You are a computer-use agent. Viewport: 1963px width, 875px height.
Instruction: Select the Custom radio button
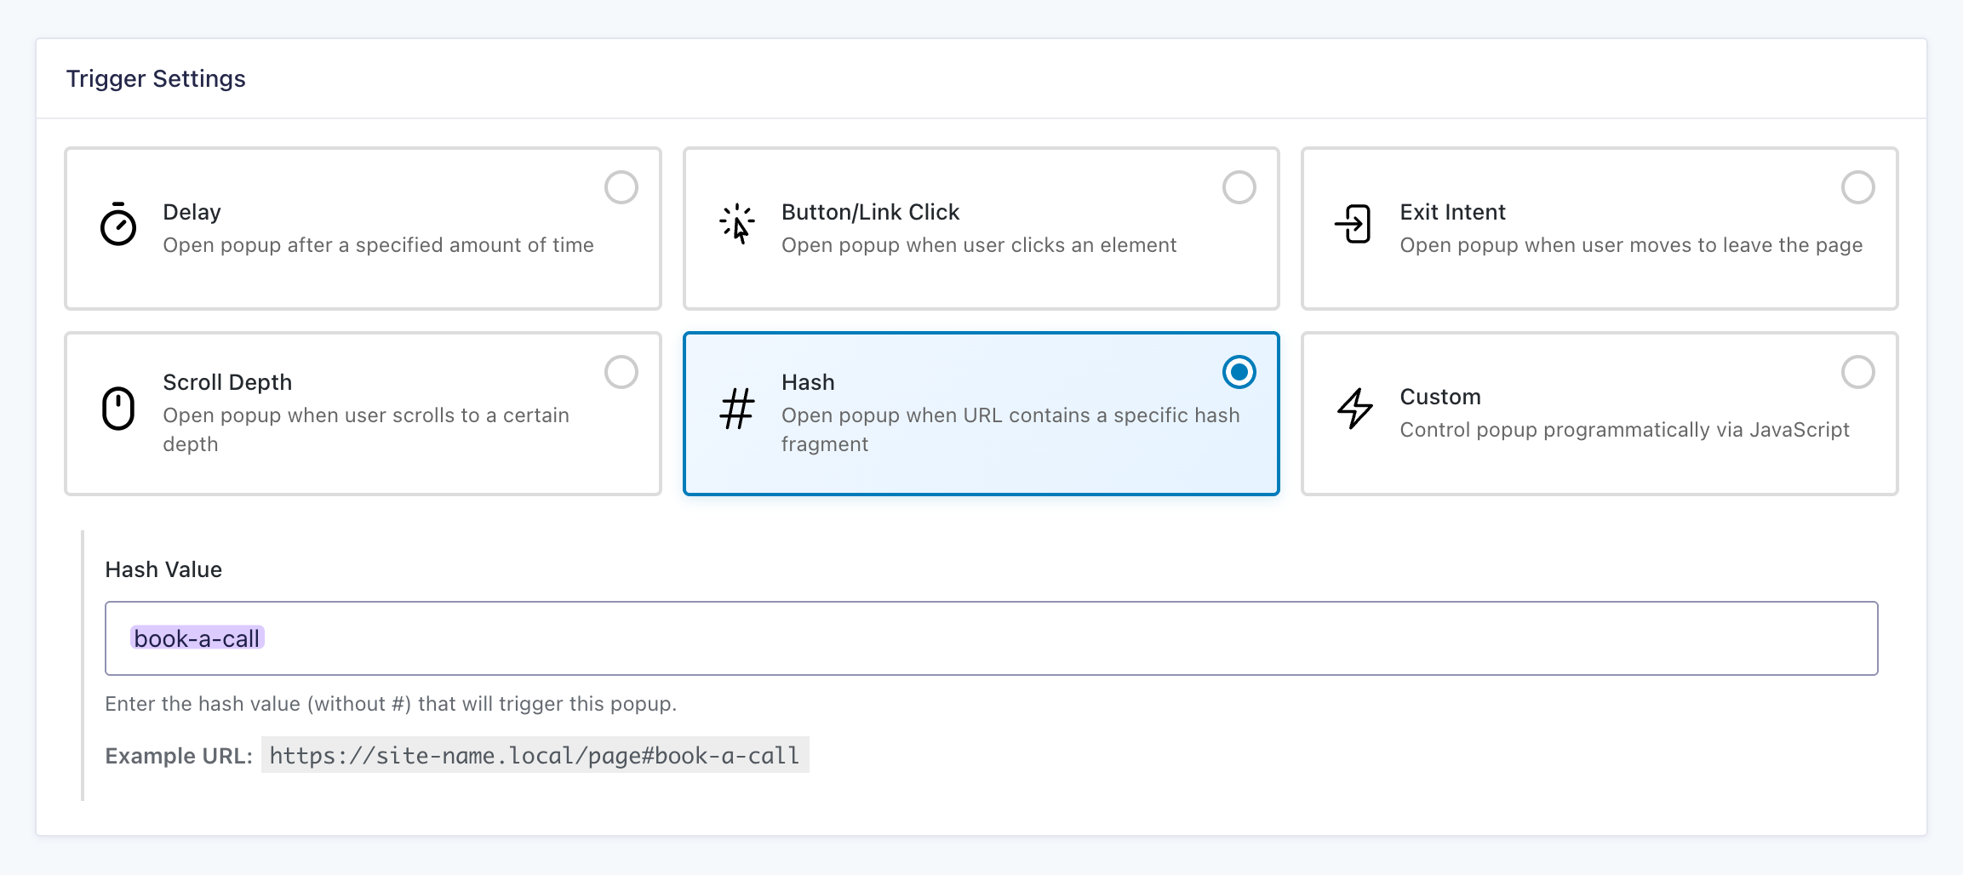point(1857,372)
